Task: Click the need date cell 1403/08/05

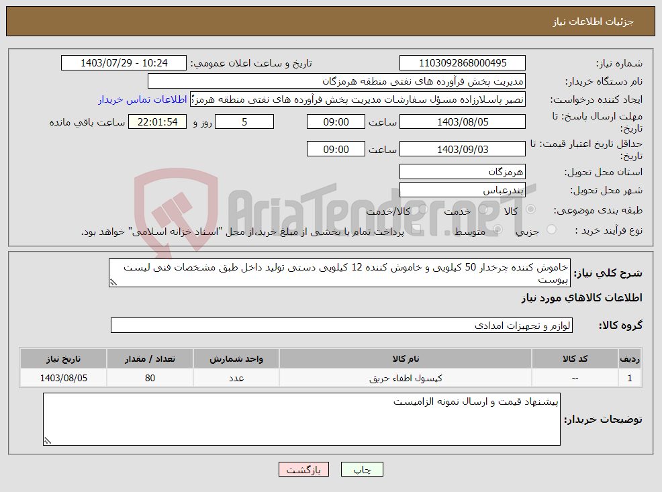Action: (x=63, y=378)
